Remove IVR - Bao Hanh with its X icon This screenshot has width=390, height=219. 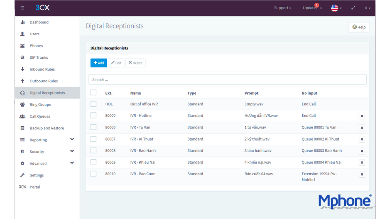[x=362, y=151]
